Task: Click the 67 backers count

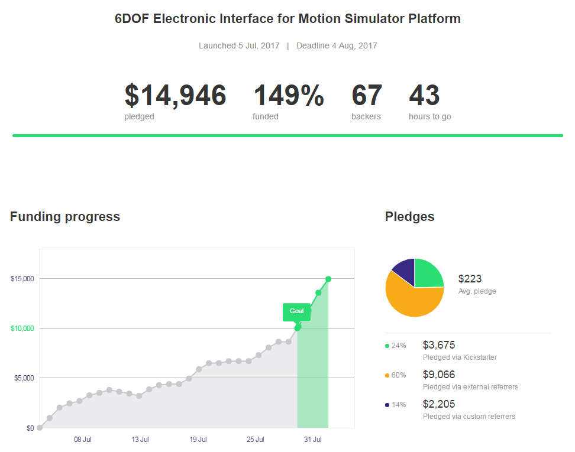Action: click(367, 96)
